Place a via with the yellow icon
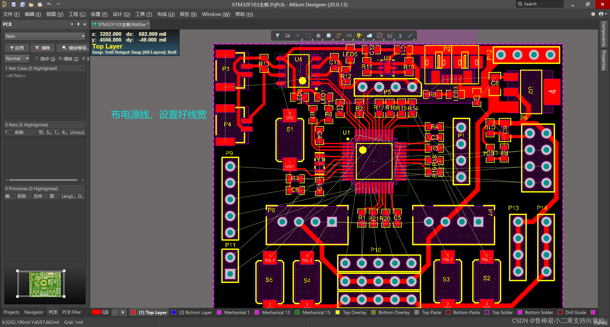 coord(359,36)
